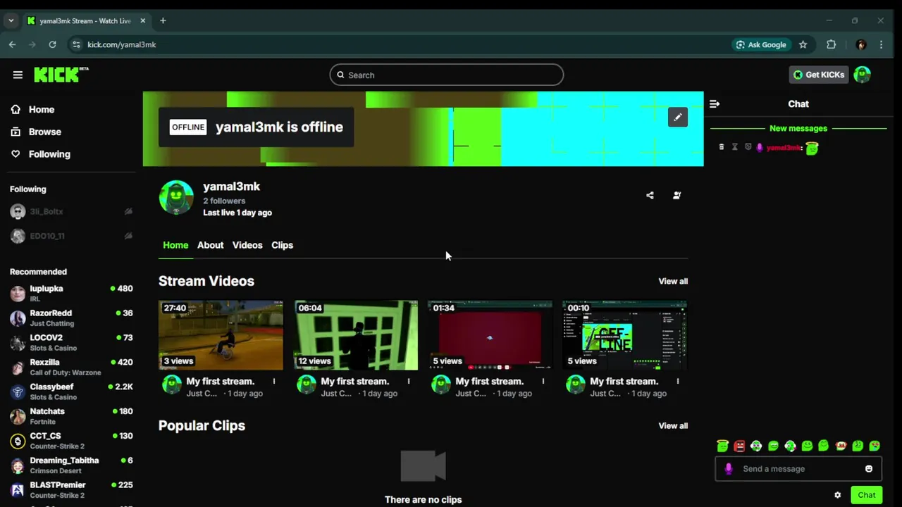Open followed channel 3li_Boltx
This screenshot has width=902, height=507.
[x=71, y=211]
